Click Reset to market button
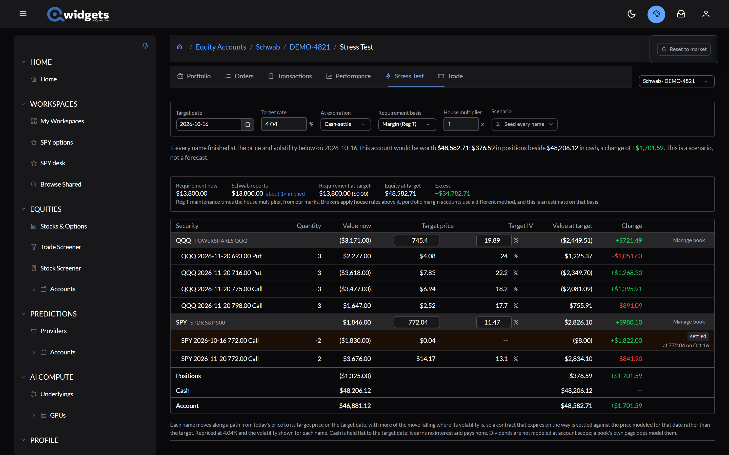The image size is (729, 455). (684, 49)
